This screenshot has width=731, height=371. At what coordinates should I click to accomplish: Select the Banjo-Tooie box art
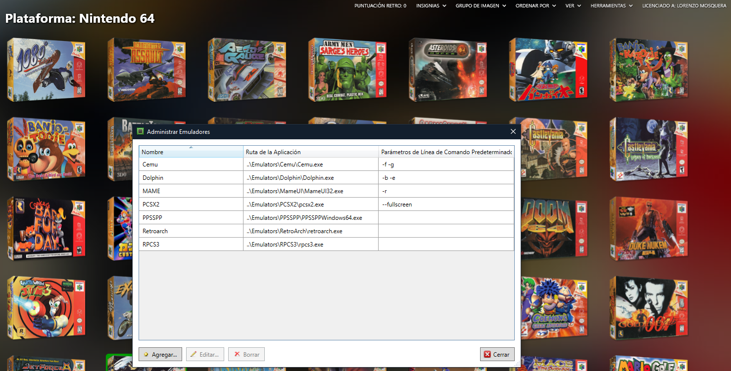click(x=46, y=149)
